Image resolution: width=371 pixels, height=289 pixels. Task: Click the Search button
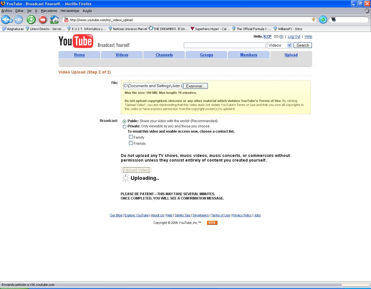[x=303, y=45]
